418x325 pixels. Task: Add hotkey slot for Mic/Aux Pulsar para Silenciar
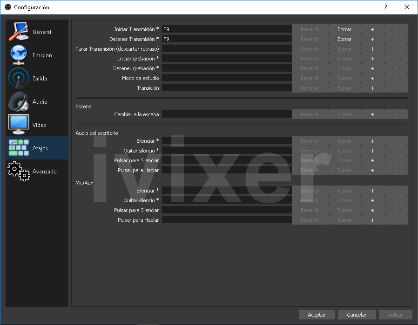(373, 210)
